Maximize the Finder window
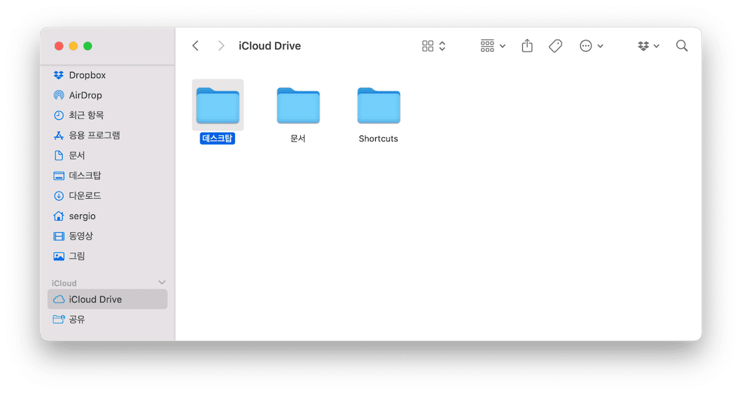This screenshot has width=742, height=394. 88,46
